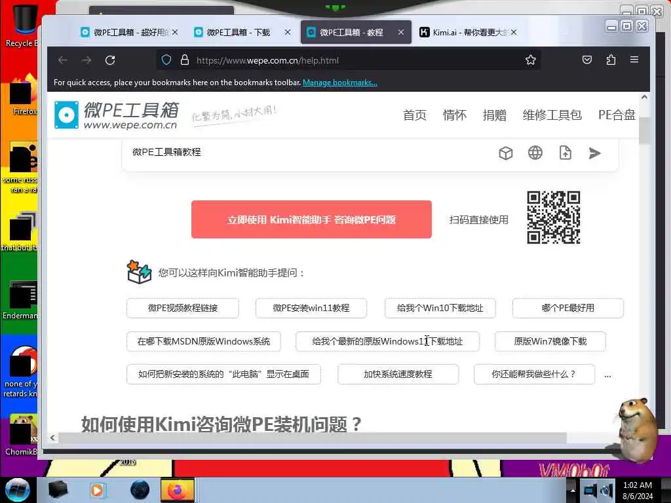Open the Windows Start orb
The image size is (671, 503).
[x=18, y=490]
